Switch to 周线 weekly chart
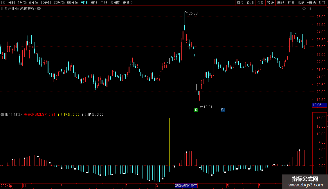The width and height of the screenshot is (328, 189). tap(94, 3)
